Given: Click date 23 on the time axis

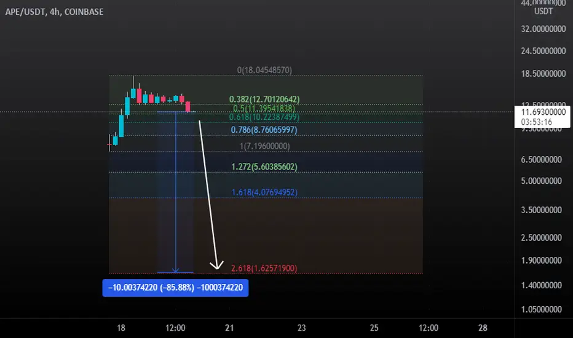Looking at the screenshot, I should tap(301, 328).
